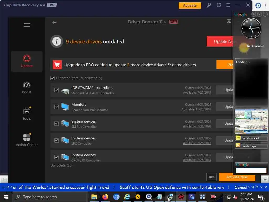Click the orange Activate button in iTop title bar
This screenshot has height=202, width=269.
coord(190,5)
